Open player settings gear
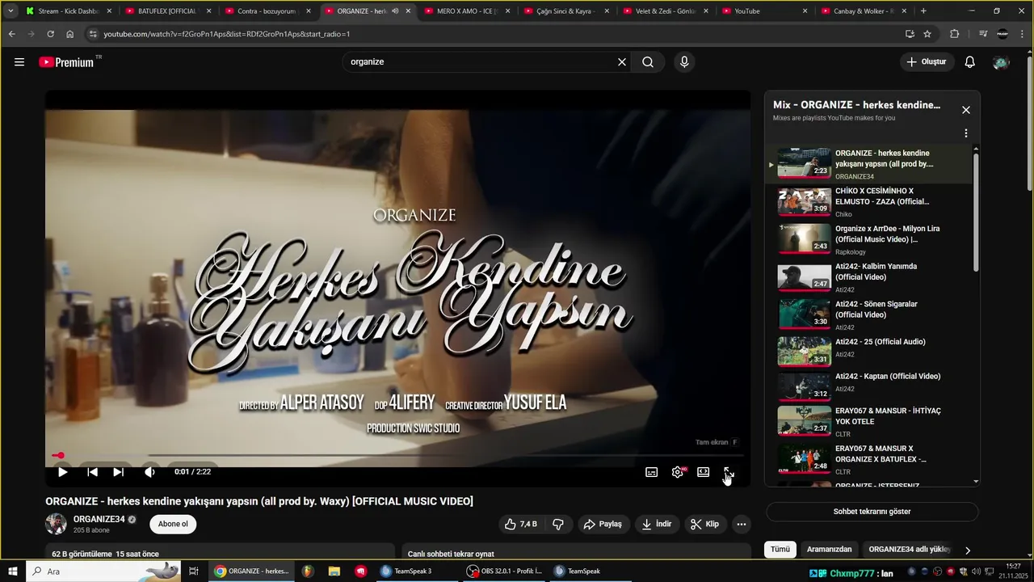 coord(678,472)
